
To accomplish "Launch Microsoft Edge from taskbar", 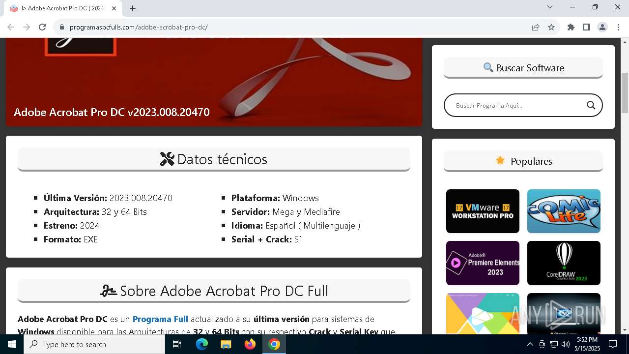I will (x=202, y=344).
